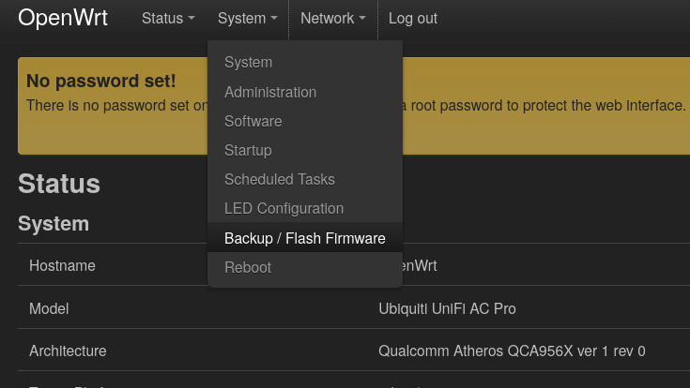Screen dimensions: 690x388
Task: Open the Administration menu item
Action: pyautogui.click(x=269, y=92)
